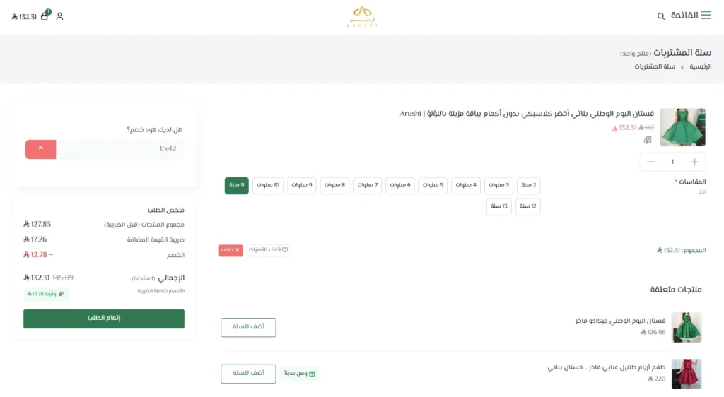The image size is (724, 397).
Task: Open the shopping bag cart icon
Action: point(45,16)
